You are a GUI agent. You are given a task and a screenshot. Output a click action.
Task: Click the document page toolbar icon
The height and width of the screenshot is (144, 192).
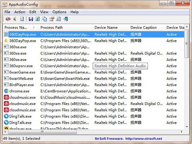coord(22,19)
